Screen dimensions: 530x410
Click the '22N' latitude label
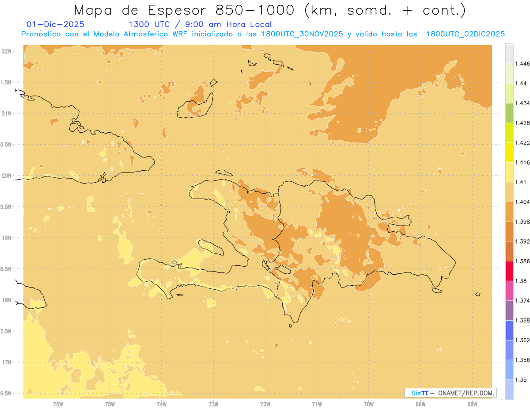tap(7, 51)
